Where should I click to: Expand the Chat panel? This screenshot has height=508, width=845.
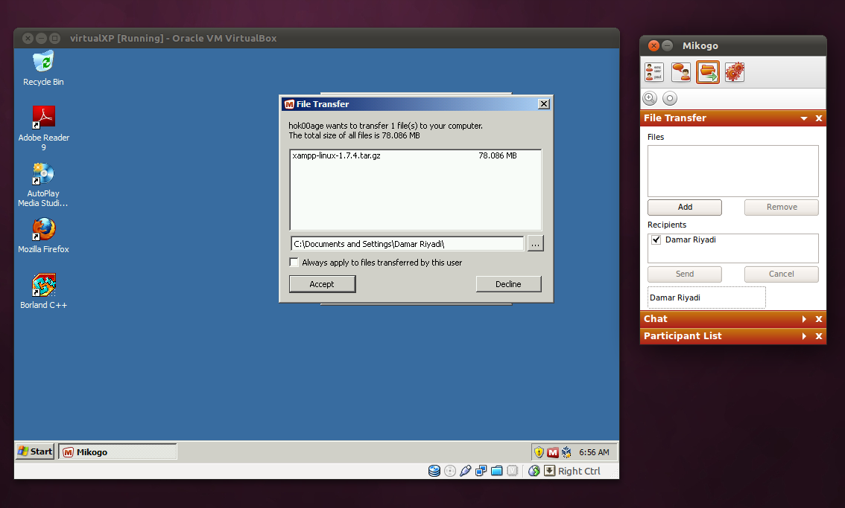[803, 318]
